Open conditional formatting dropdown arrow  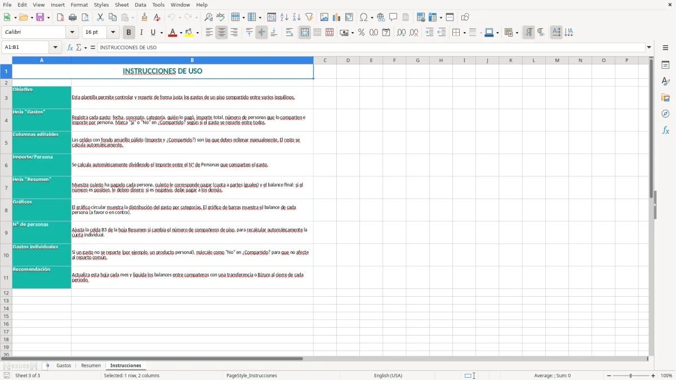tap(517, 33)
